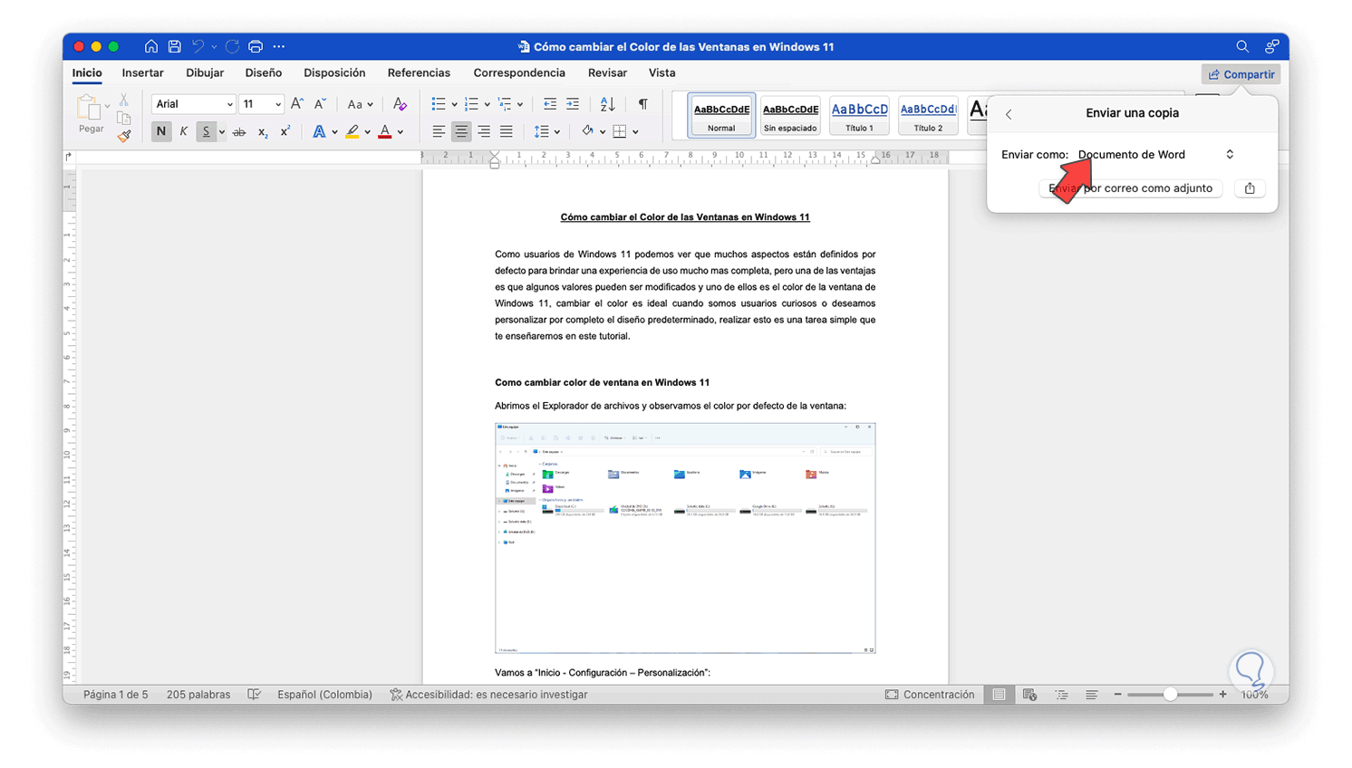Apply bullet list formatting

439,104
